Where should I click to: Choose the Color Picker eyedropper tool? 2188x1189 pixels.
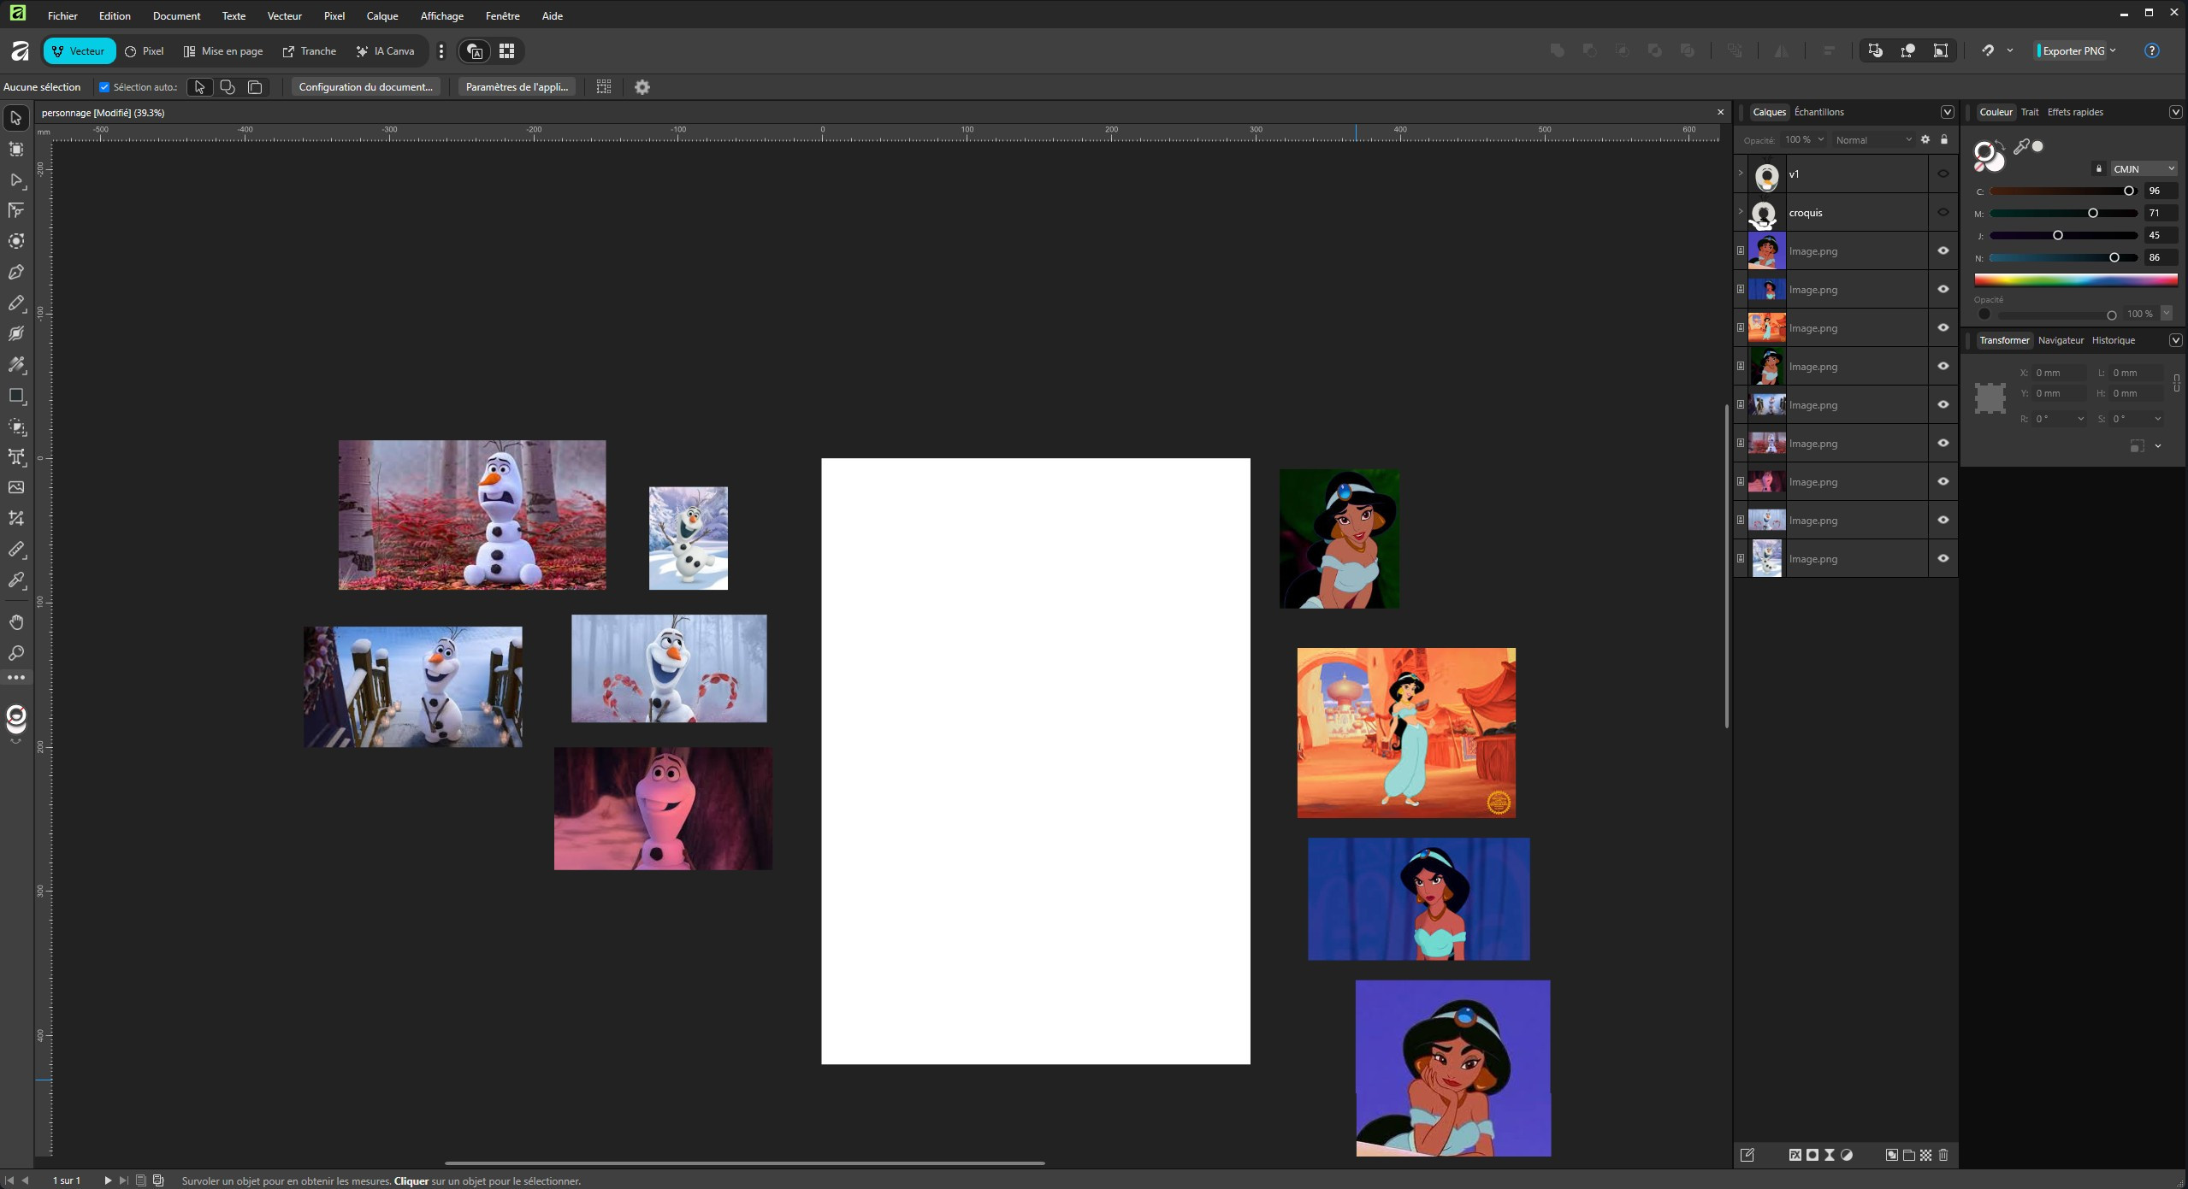pyautogui.click(x=16, y=580)
